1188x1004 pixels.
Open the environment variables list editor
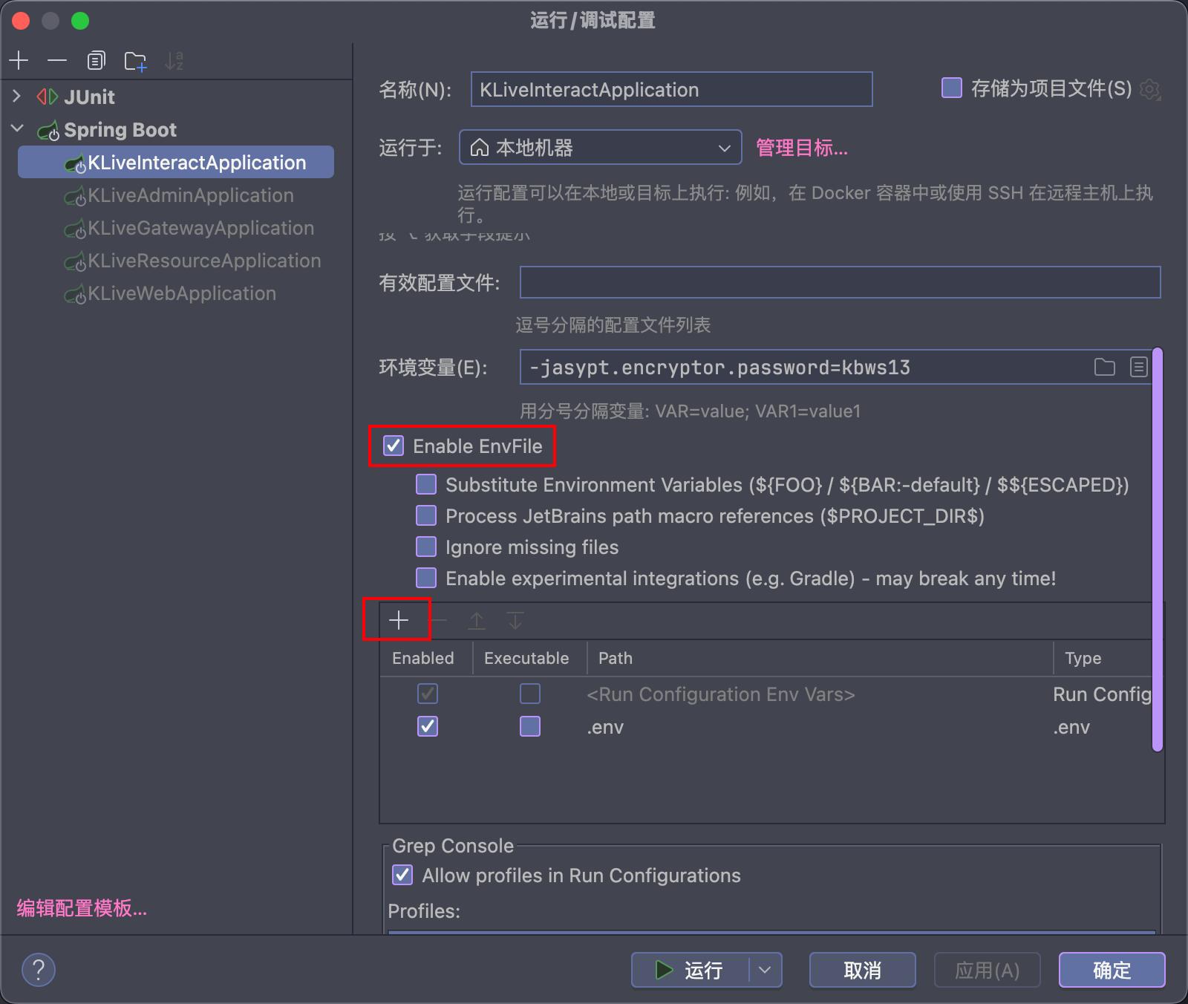coord(1139,367)
